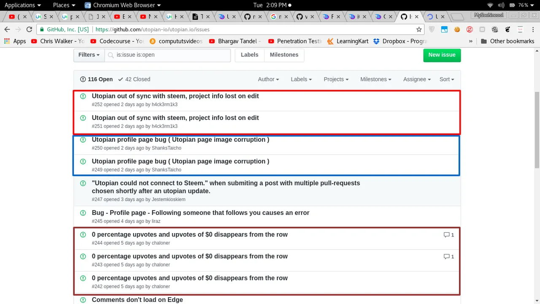
Task: Click the open-issue icon beside issue #242
Action: 83,278
